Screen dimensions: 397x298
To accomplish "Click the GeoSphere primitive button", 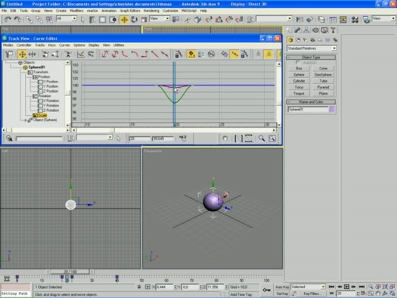I will [323, 74].
